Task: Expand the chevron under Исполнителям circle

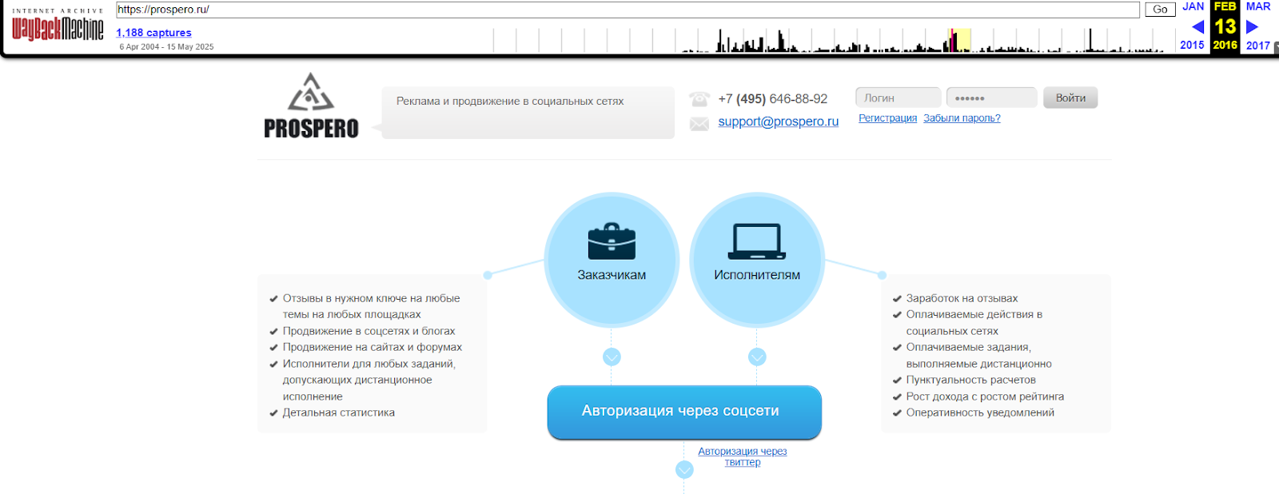Action: click(757, 357)
